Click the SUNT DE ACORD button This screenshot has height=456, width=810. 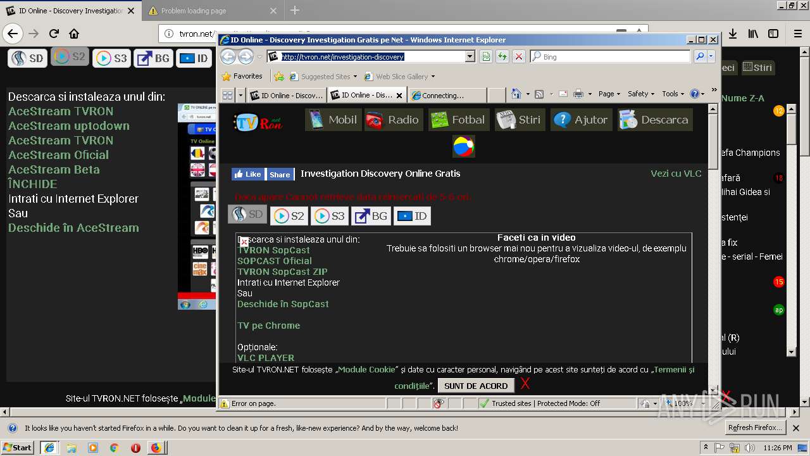coord(476,386)
